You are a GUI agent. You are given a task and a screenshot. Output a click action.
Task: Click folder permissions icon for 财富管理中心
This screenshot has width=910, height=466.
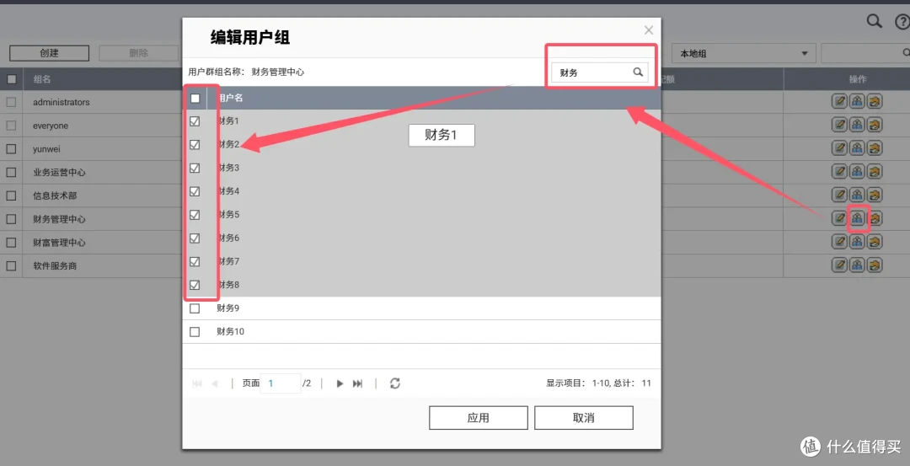coord(874,241)
